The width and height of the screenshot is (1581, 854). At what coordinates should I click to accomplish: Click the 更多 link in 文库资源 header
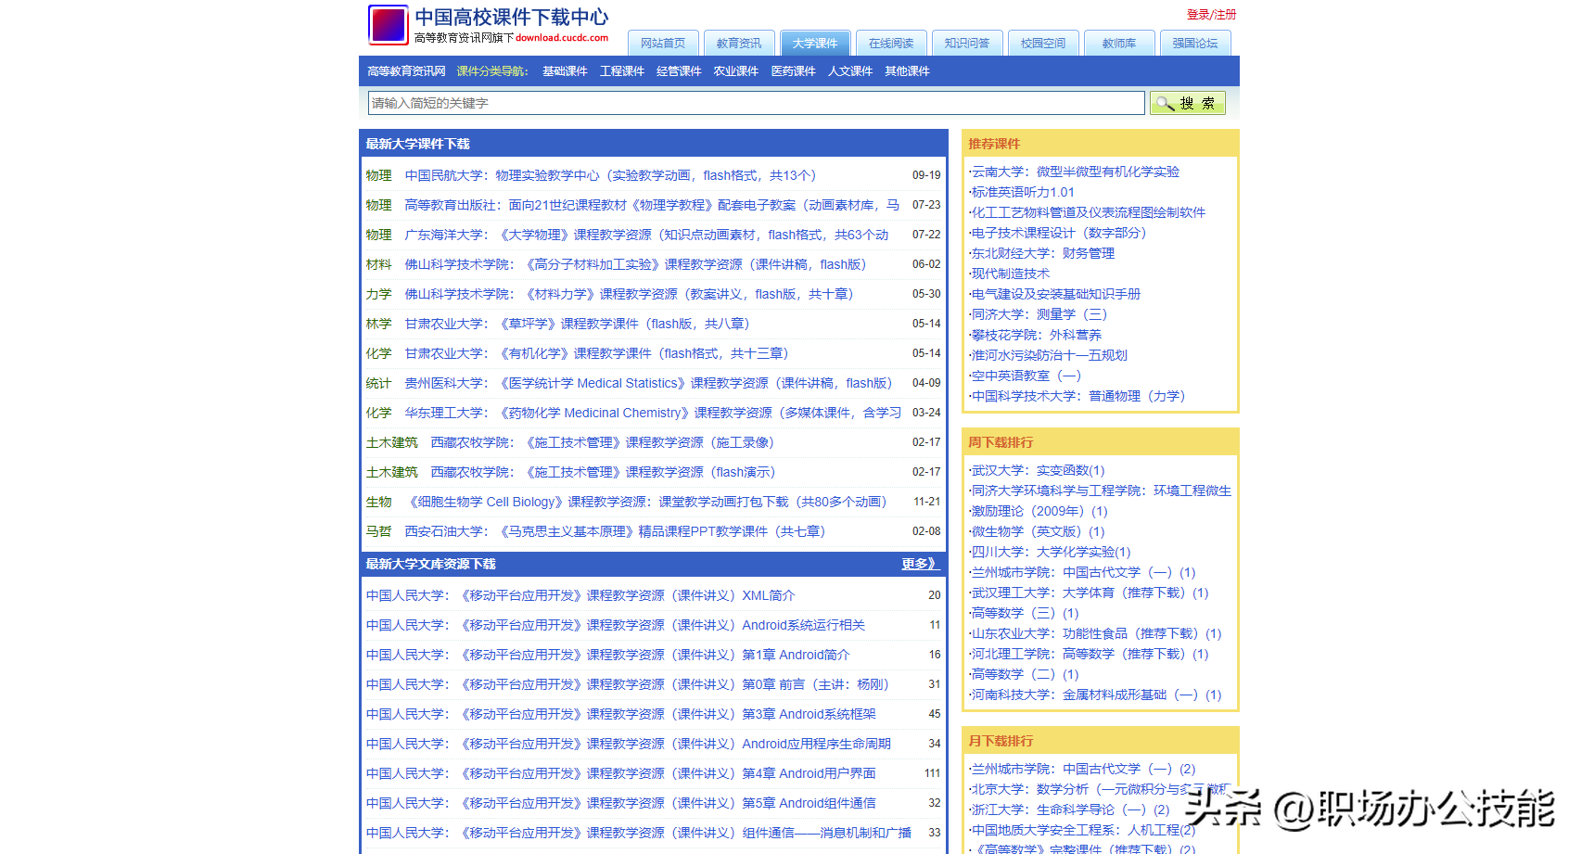point(919,564)
